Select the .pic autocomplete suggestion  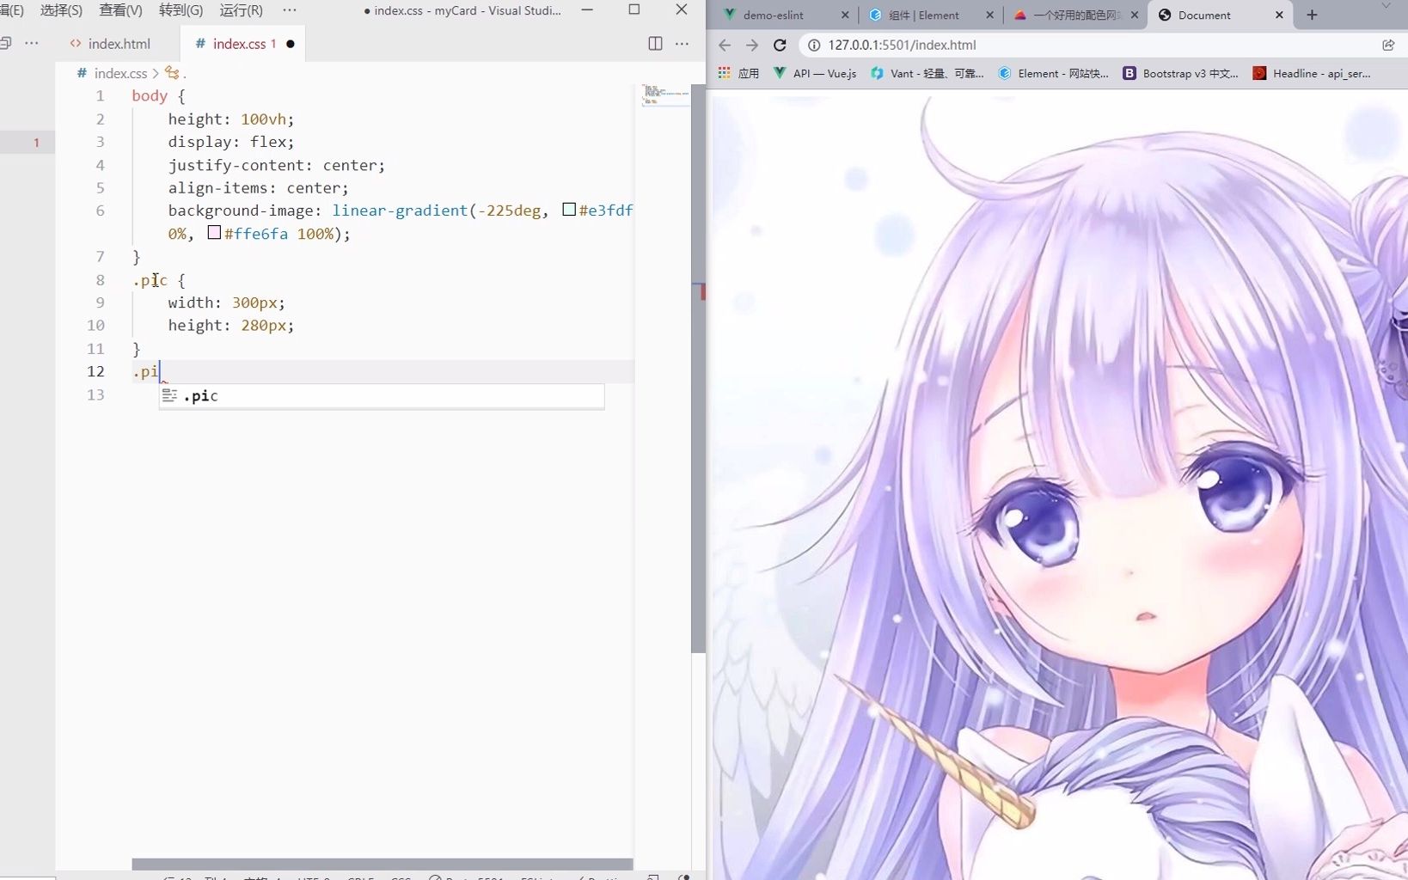(x=202, y=396)
